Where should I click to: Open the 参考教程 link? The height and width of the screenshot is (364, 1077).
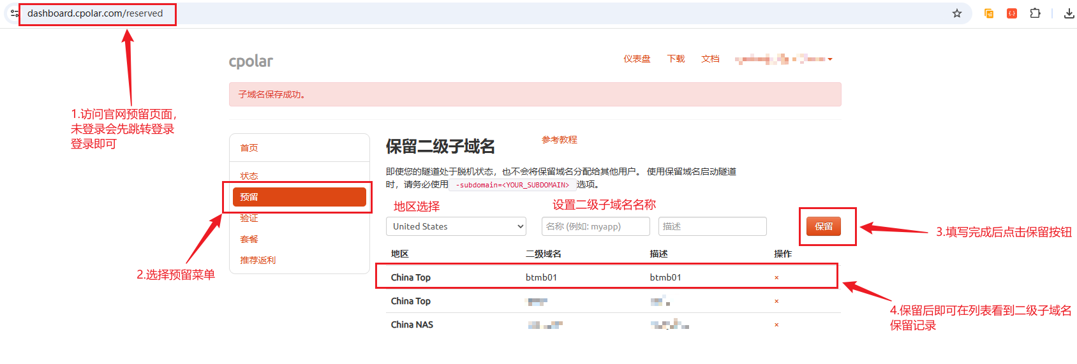[559, 140]
